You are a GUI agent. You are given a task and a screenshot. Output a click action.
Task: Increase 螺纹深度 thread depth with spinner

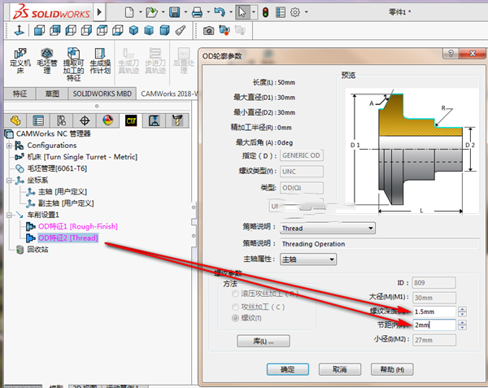click(x=462, y=309)
